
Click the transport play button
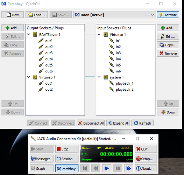point(107,168)
